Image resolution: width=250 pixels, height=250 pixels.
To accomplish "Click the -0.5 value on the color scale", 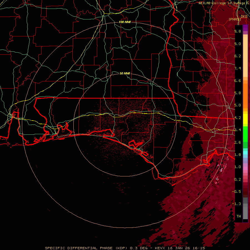I will (x=236, y=192).
